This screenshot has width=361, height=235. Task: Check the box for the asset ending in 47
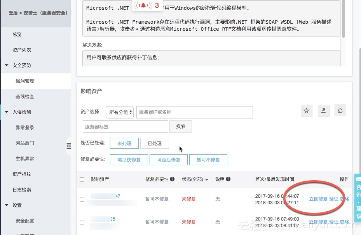click(82, 199)
